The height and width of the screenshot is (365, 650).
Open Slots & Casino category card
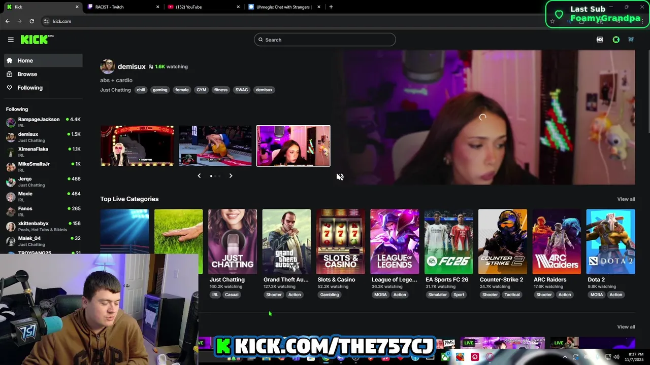(341, 241)
